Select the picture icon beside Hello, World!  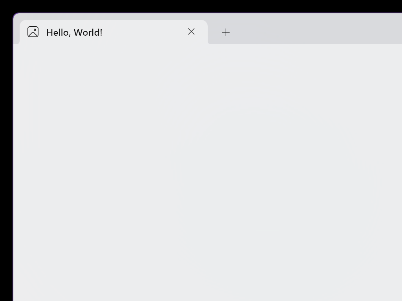pos(33,32)
